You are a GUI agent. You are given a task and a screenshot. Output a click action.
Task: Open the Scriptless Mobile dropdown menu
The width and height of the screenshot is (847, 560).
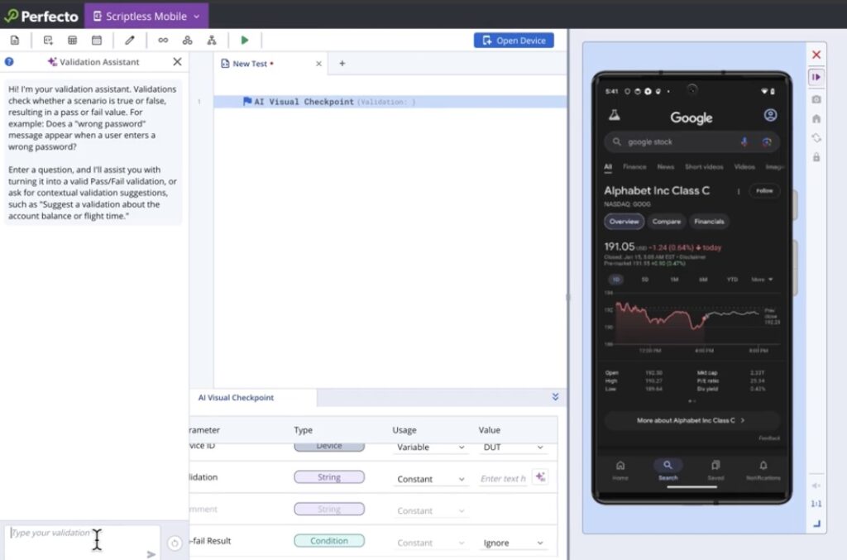pyautogui.click(x=146, y=17)
